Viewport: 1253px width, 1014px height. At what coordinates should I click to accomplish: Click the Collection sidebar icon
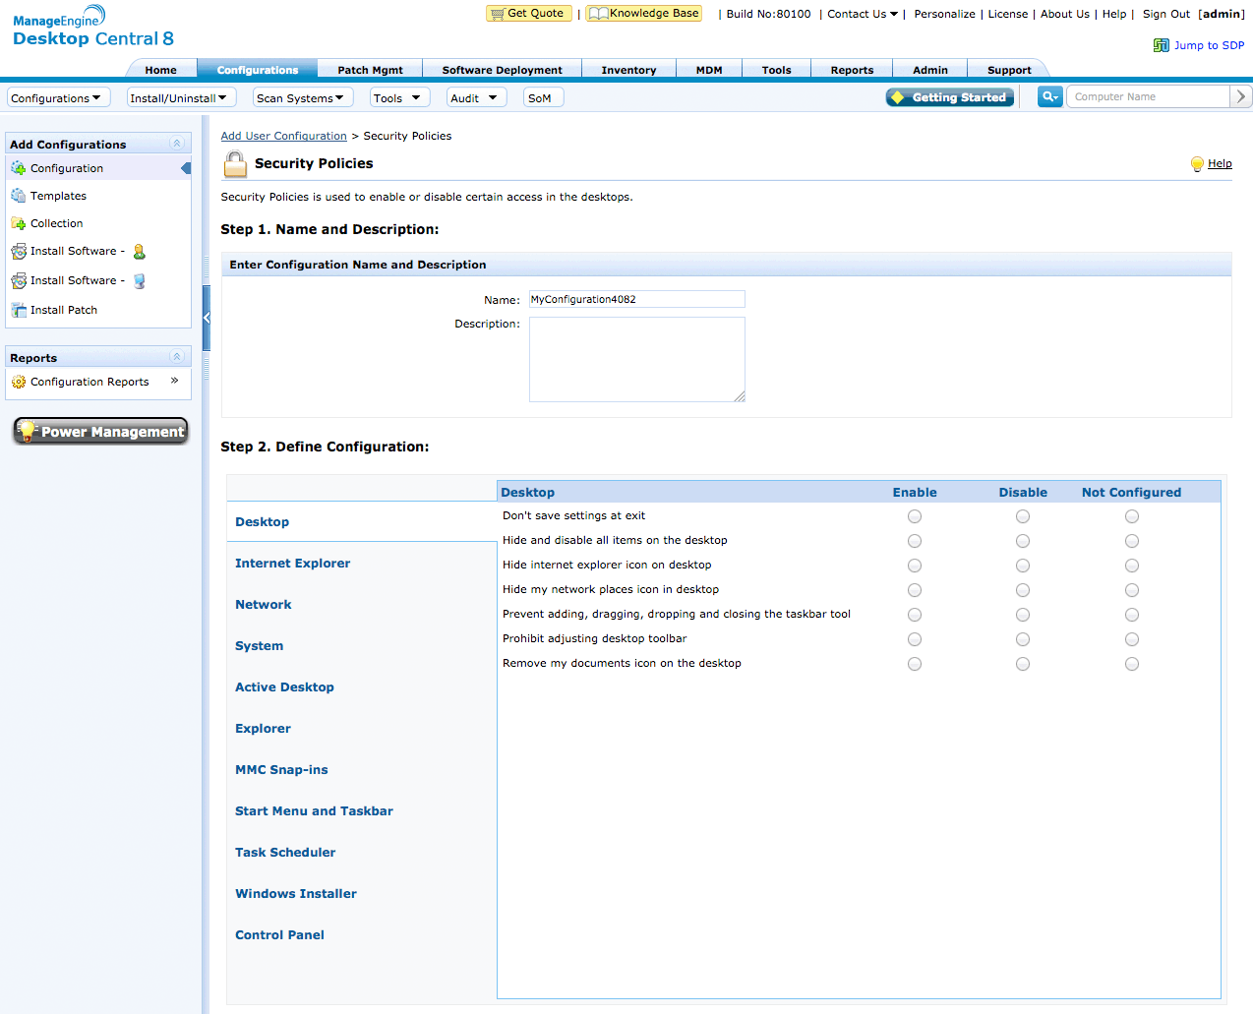point(19,223)
